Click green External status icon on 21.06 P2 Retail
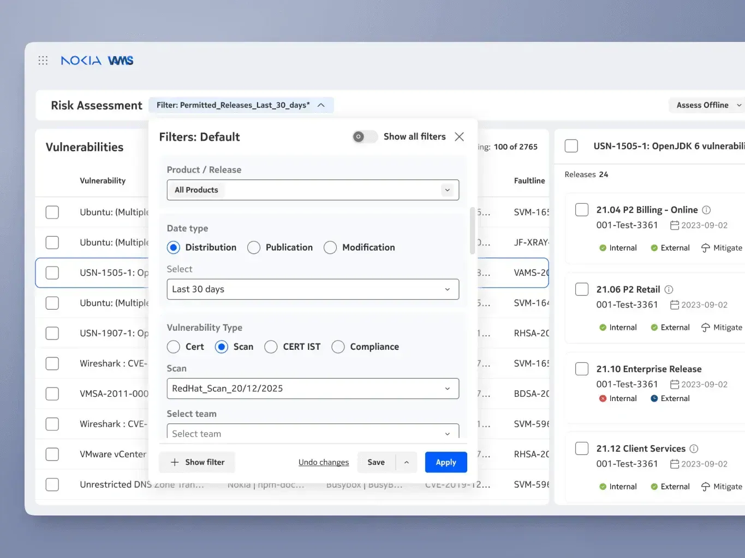The image size is (745, 558). click(x=654, y=327)
